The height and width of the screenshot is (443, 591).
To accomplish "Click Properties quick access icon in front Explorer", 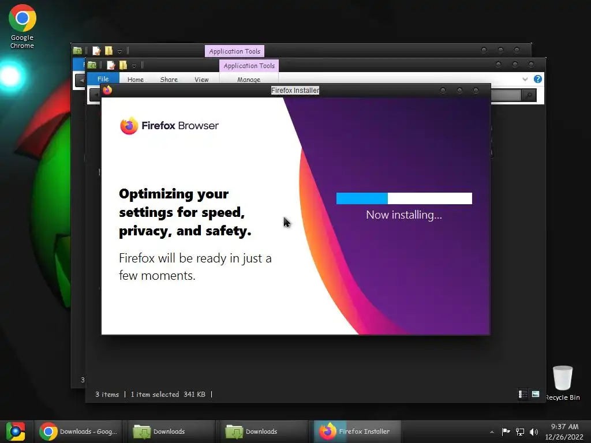I will click(111, 65).
